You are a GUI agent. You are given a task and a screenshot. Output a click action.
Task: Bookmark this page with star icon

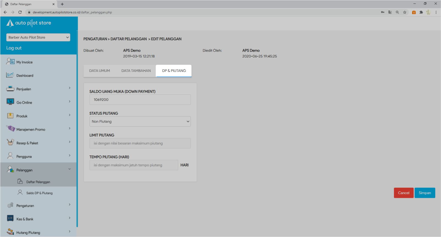[405, 12]
